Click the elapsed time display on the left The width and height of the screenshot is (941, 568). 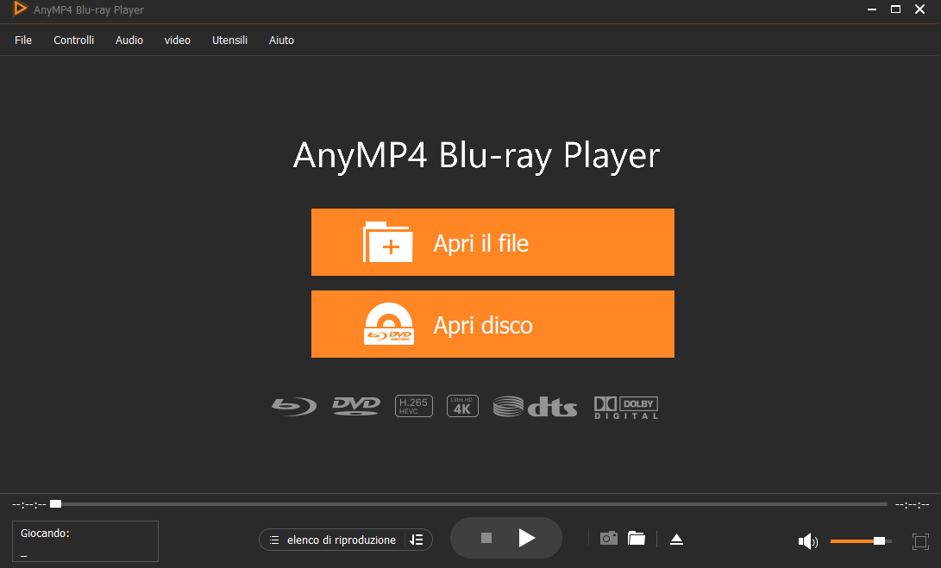[28, 505]
